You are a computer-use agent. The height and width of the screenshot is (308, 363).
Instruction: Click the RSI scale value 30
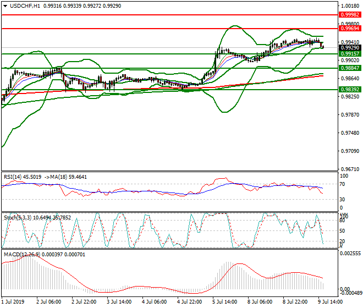tap(343, 200)
